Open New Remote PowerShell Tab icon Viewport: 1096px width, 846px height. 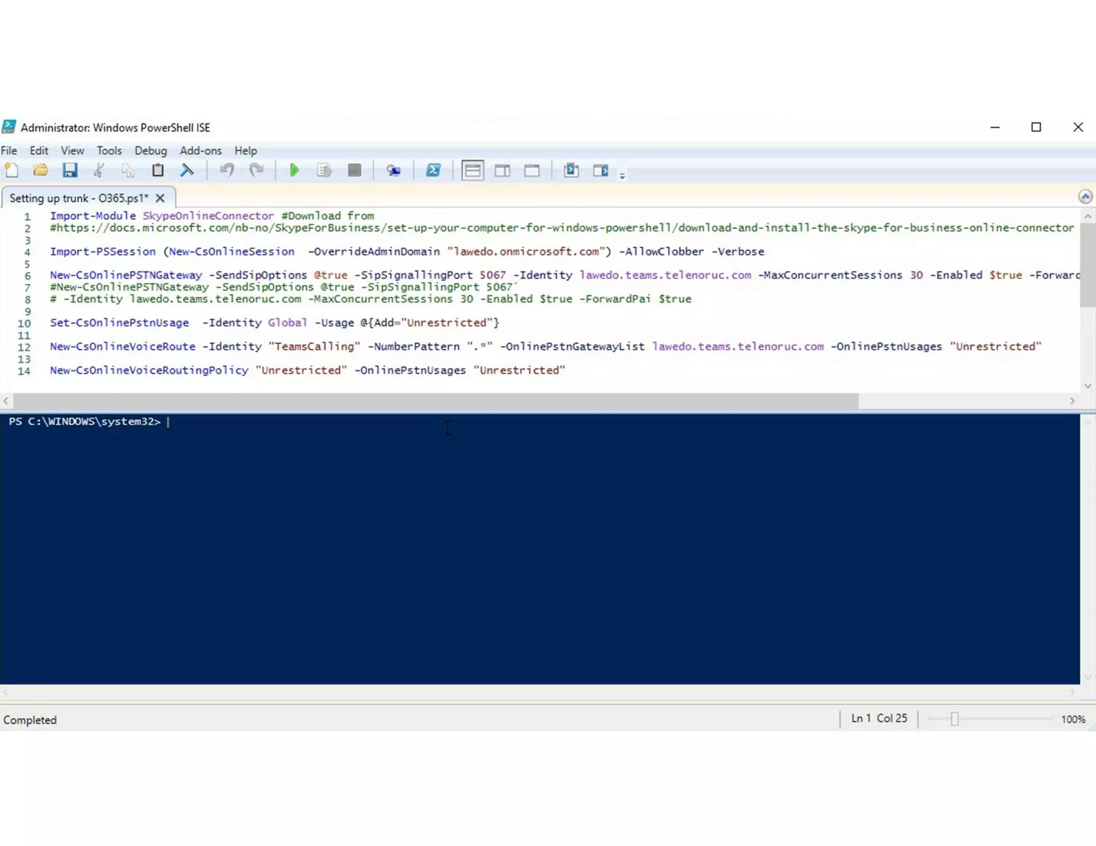(393, 171)
